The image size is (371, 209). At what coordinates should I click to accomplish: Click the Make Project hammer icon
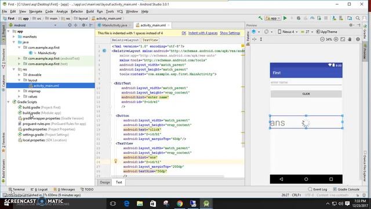coord(260,18)
